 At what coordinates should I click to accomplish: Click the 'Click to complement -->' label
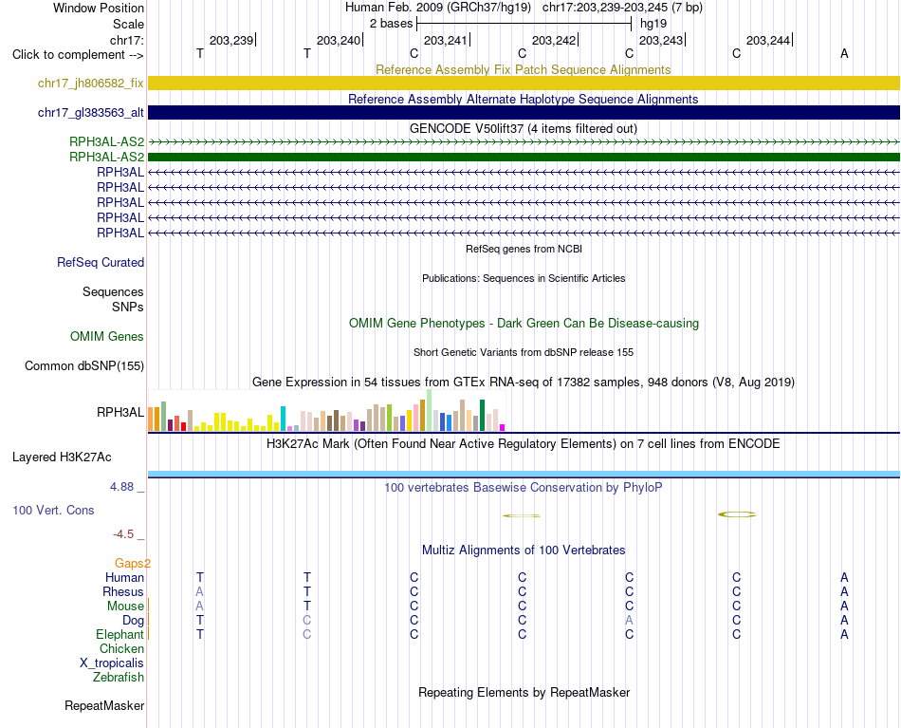tap(78, 55)
